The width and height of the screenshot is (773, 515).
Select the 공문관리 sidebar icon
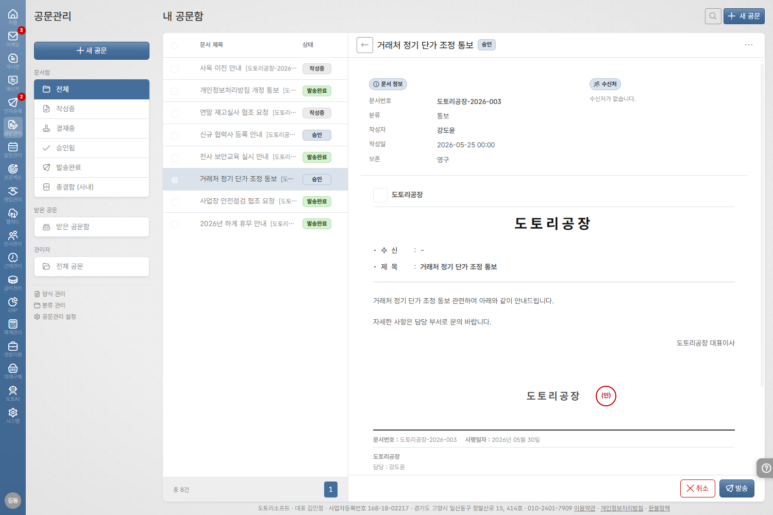coord(13,127)
